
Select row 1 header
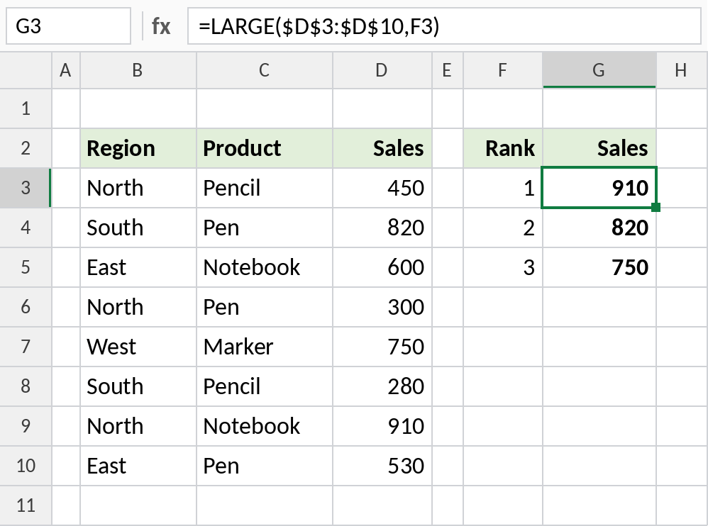(x=26, y=108)
